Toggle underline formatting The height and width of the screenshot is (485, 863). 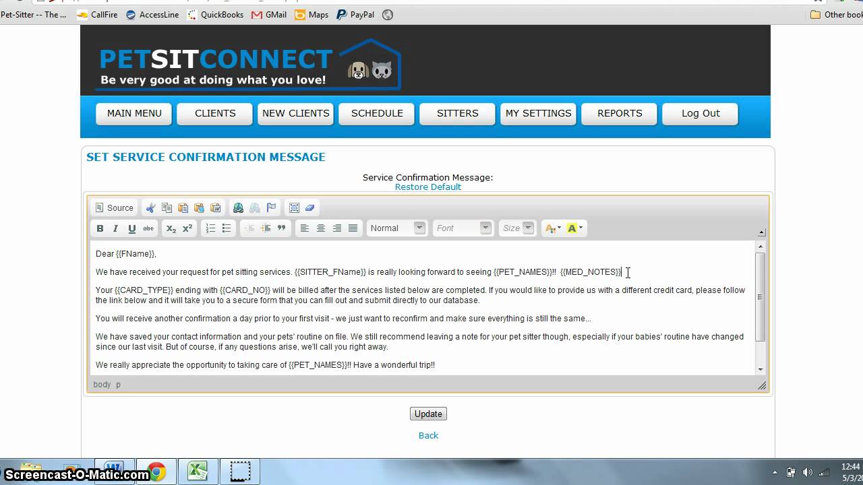132,228
